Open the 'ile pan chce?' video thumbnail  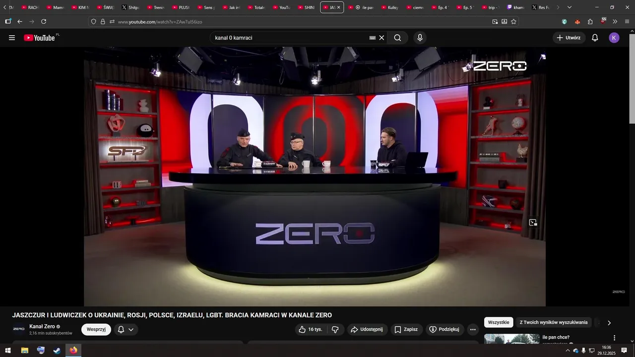coord(511,339)
